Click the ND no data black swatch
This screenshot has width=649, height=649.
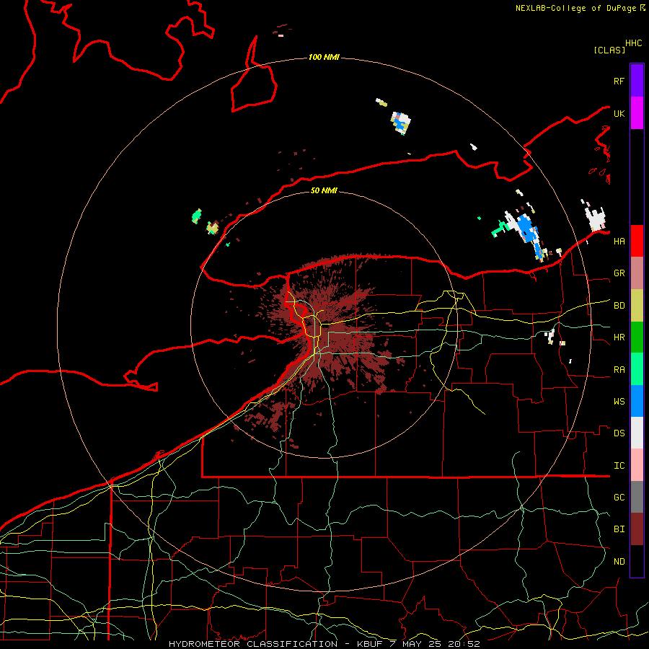click(x=637, y=561)
